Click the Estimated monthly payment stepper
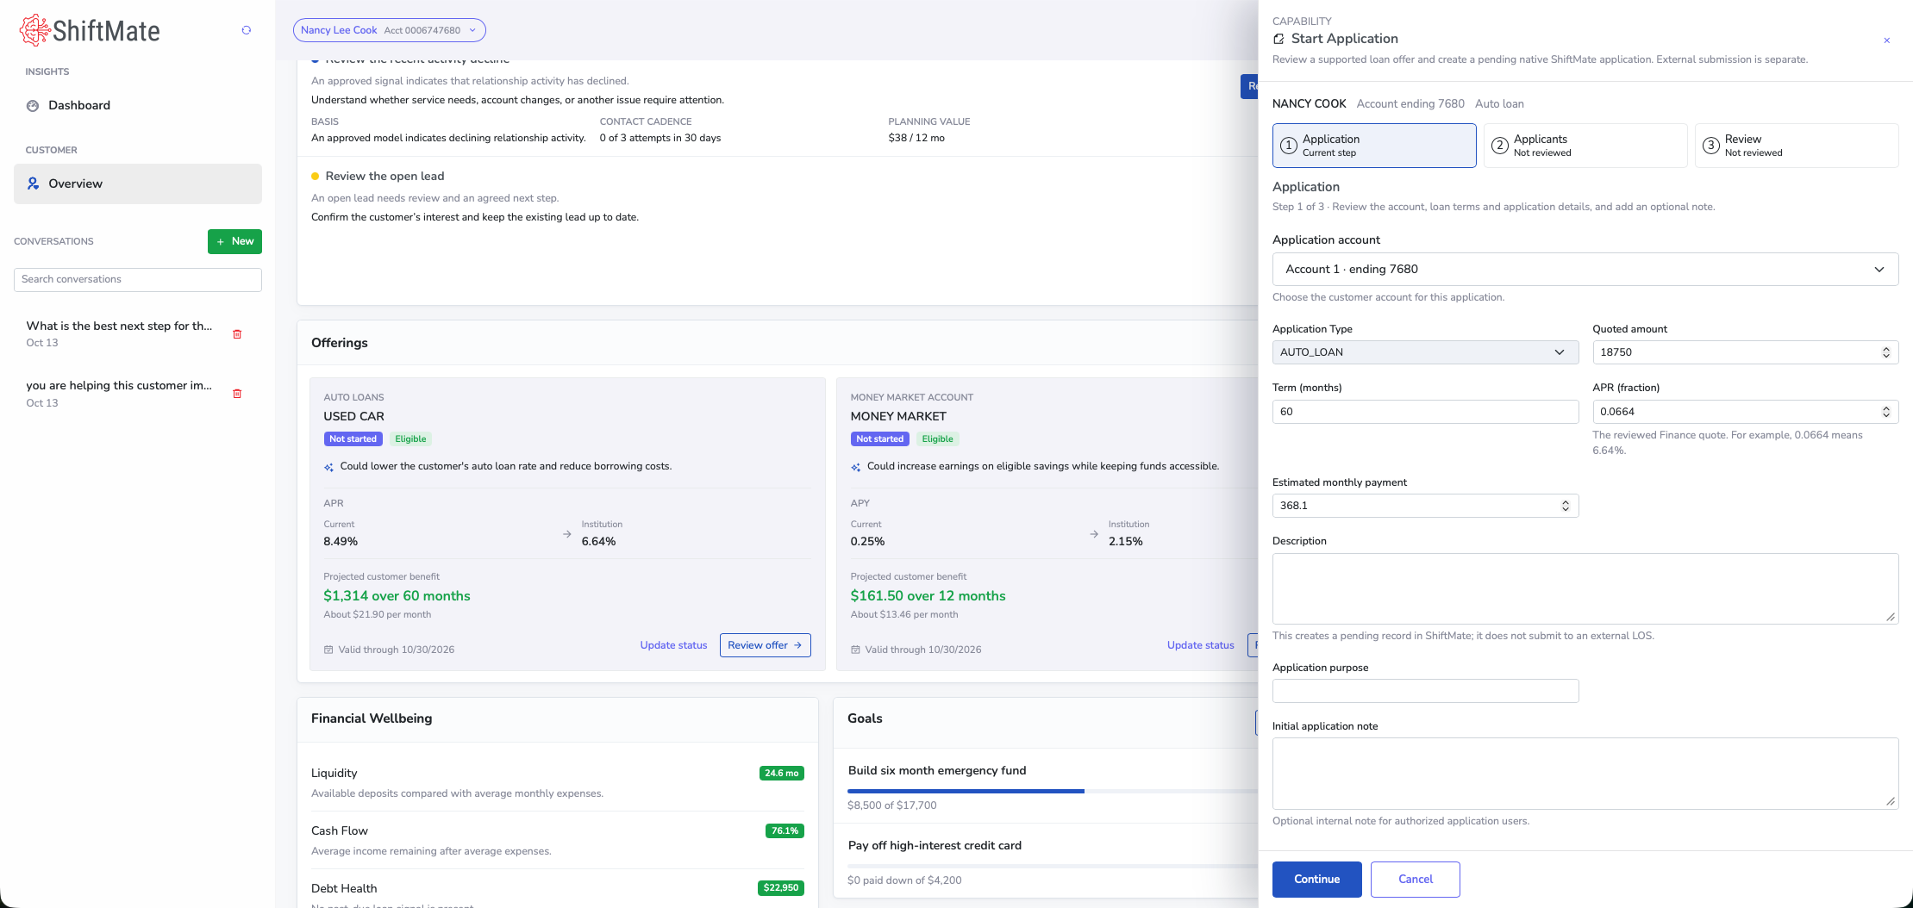The height and width of the screenshot is (908, 1913). click(x=1566, y=506)
